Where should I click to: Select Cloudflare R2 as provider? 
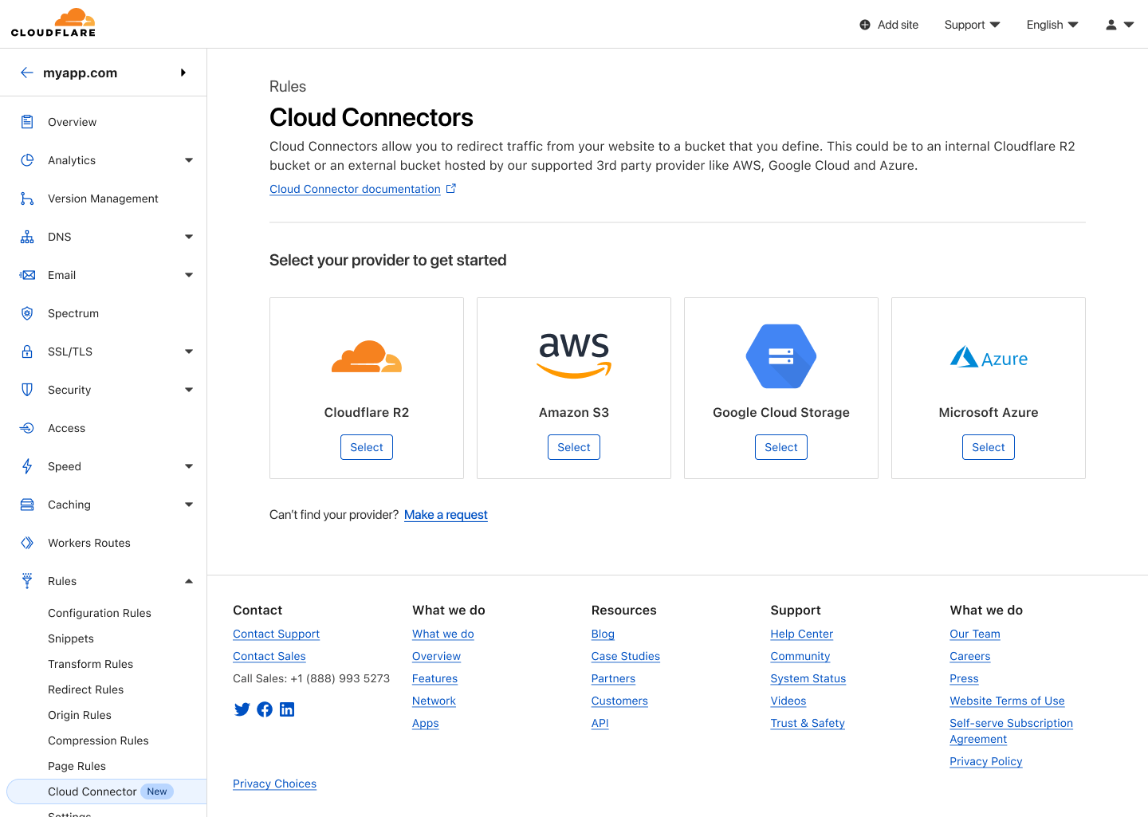367,447
